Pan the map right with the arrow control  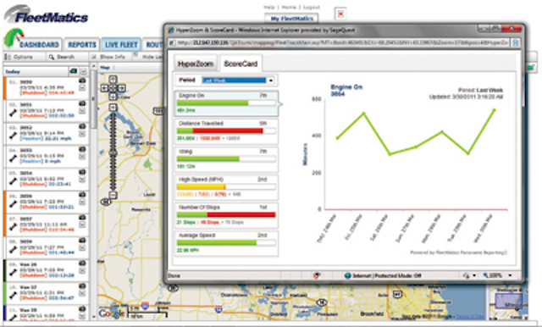[121, 88]
